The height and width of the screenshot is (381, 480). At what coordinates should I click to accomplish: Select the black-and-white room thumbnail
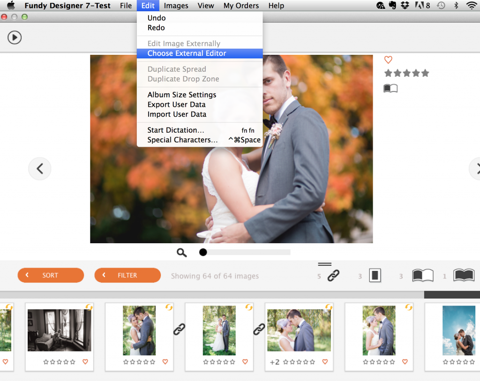(x=60, y=330)
